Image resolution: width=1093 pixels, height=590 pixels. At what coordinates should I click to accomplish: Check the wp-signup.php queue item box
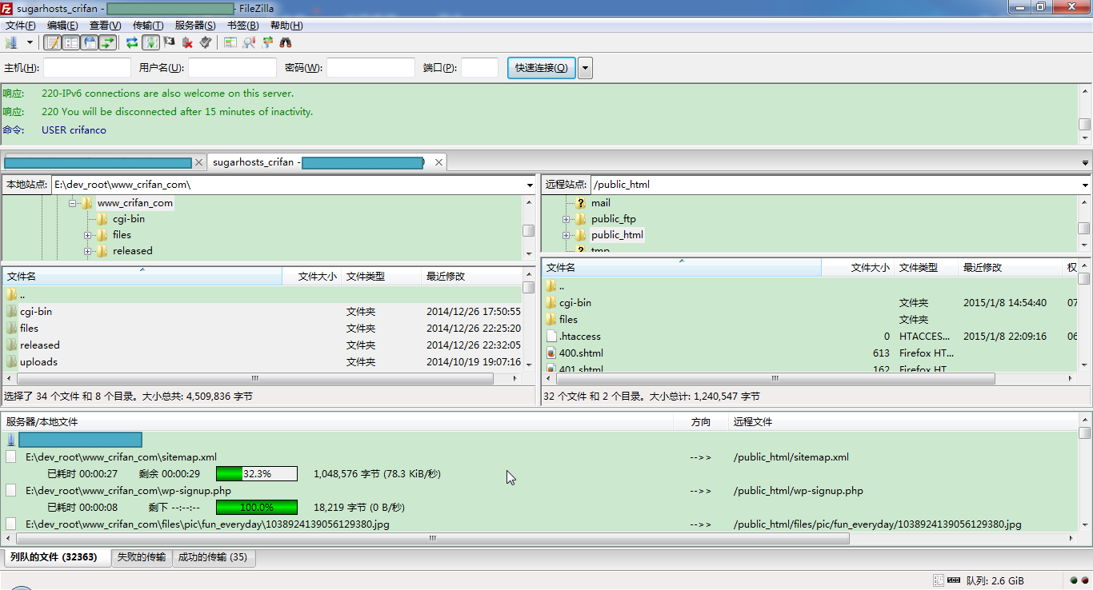[x=11, y=490]
